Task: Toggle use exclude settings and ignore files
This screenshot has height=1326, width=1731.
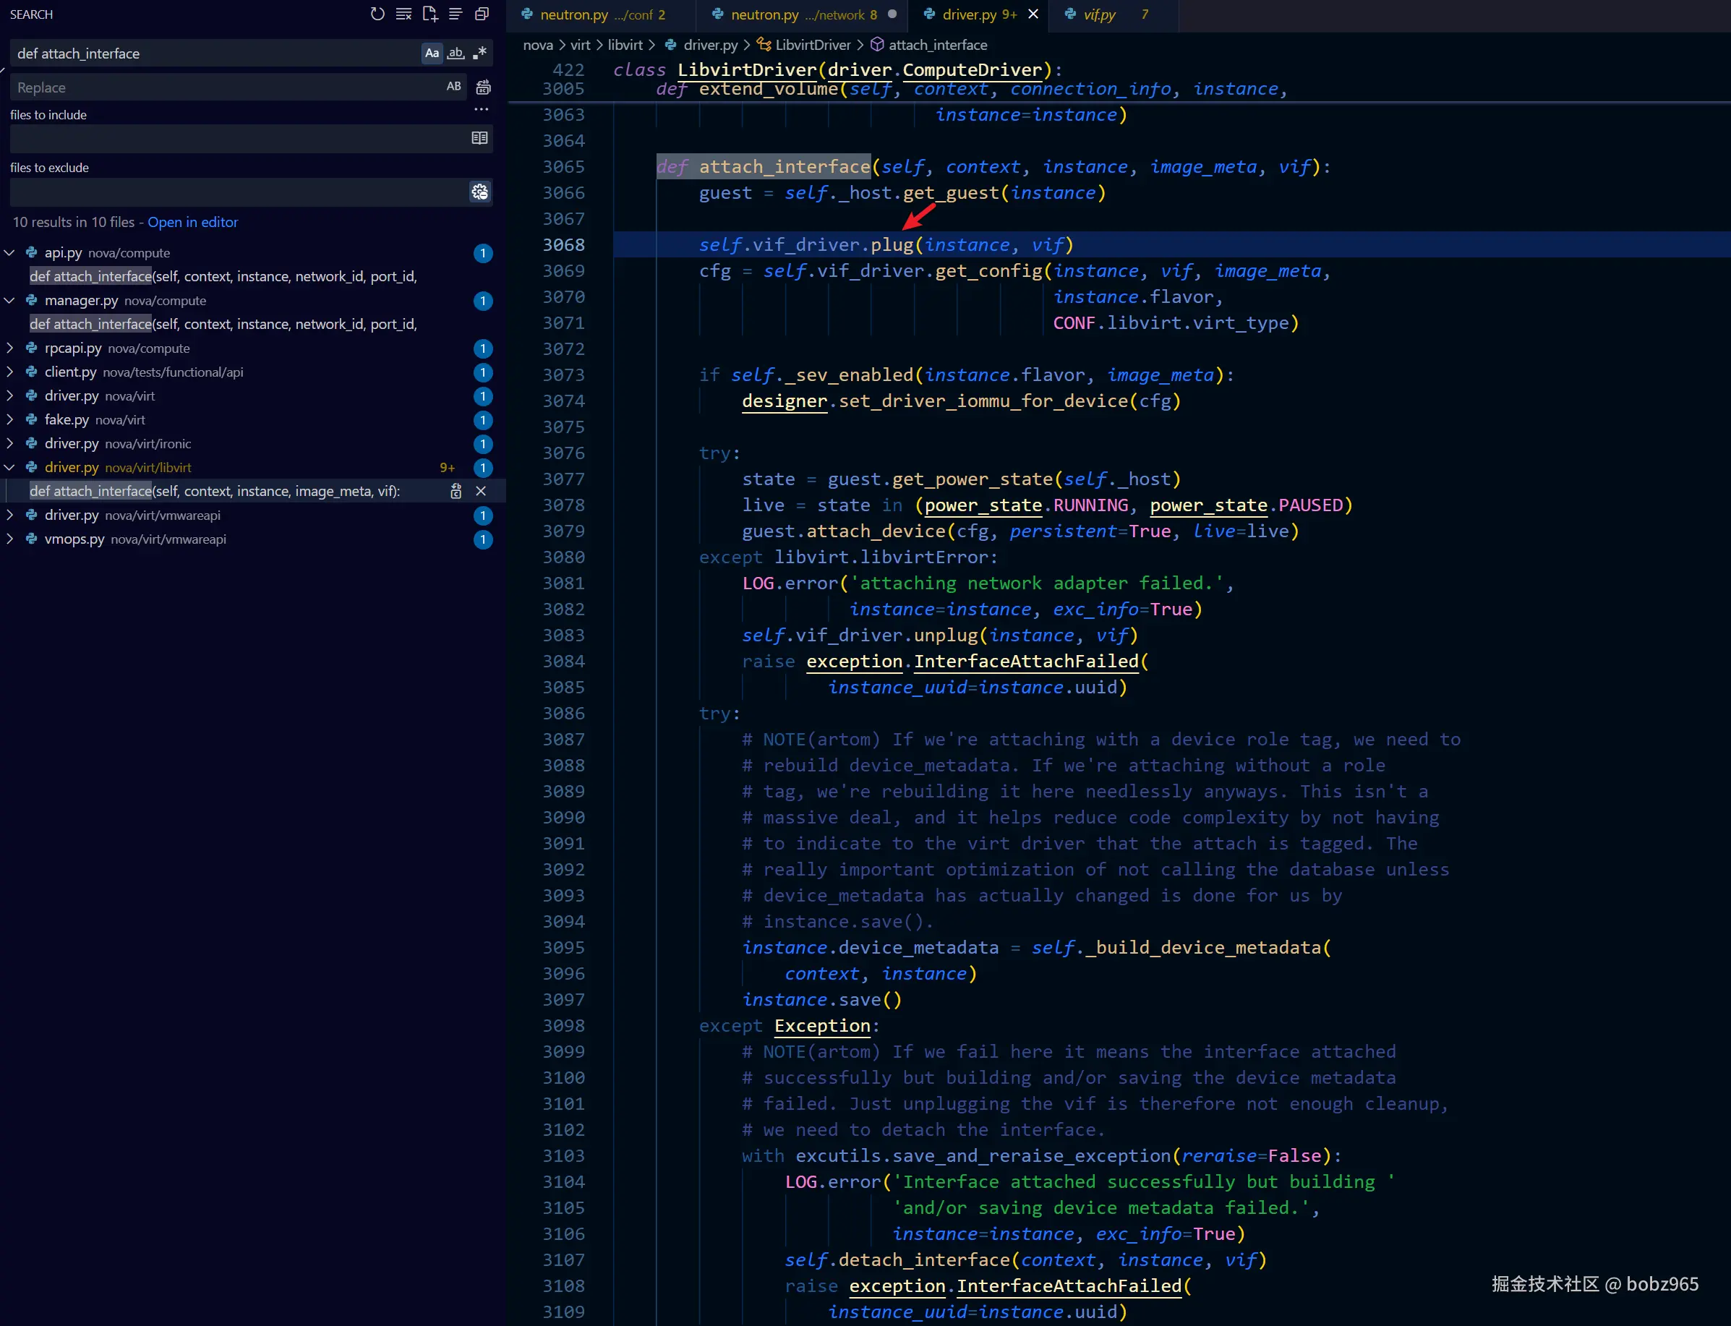Action: (x=479, y=192)
